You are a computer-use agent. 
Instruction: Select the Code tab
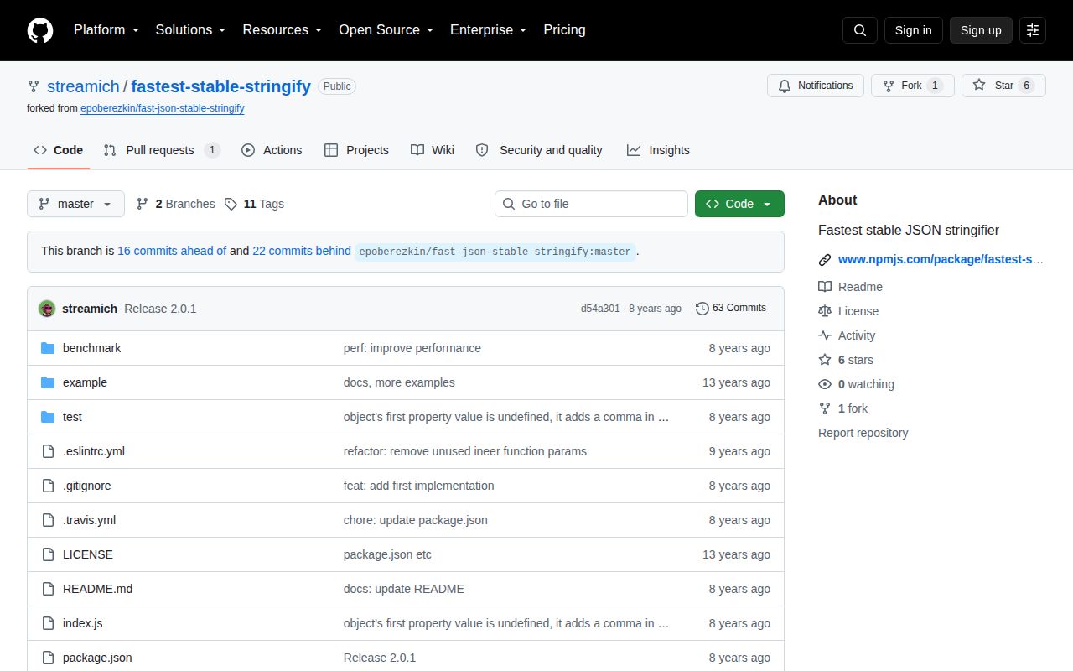[58, 150]
